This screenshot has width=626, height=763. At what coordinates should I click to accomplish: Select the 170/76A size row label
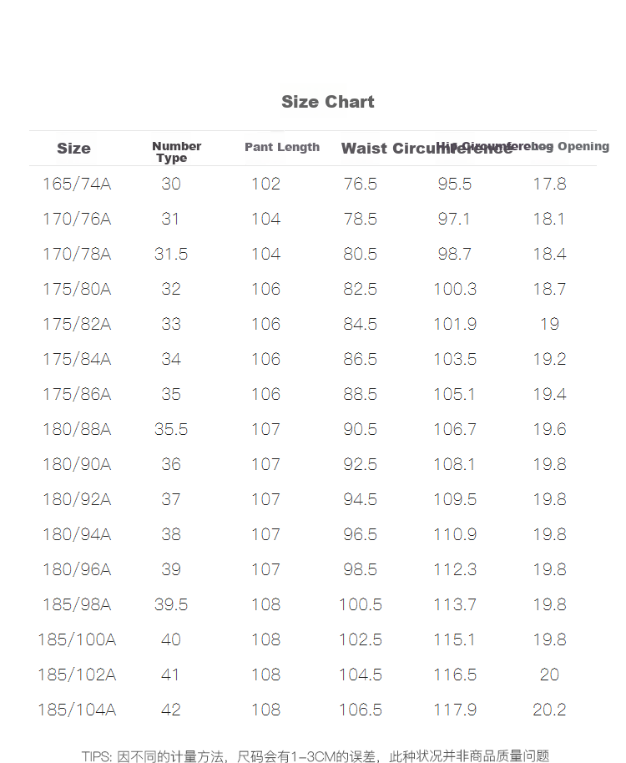77,219
